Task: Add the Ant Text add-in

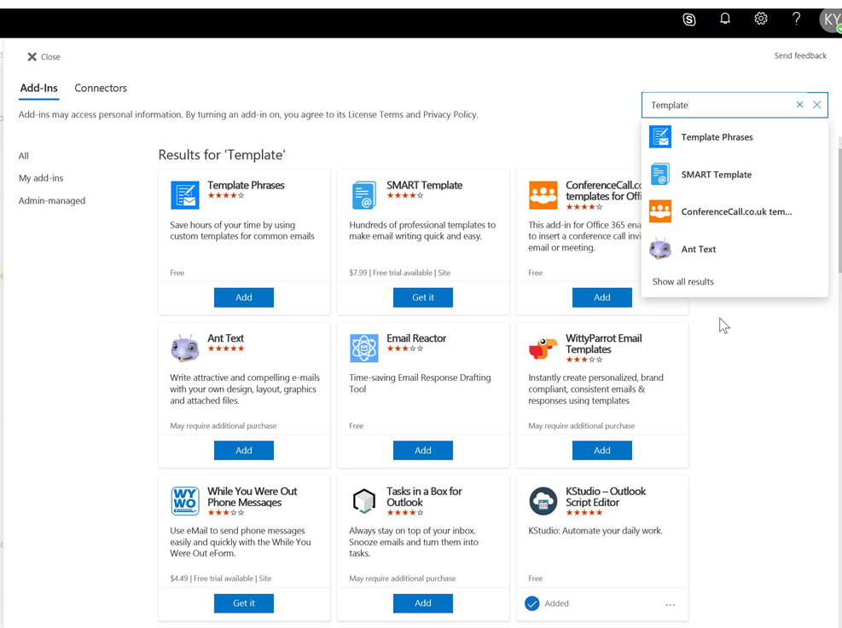Action: (x=244, y=451)
